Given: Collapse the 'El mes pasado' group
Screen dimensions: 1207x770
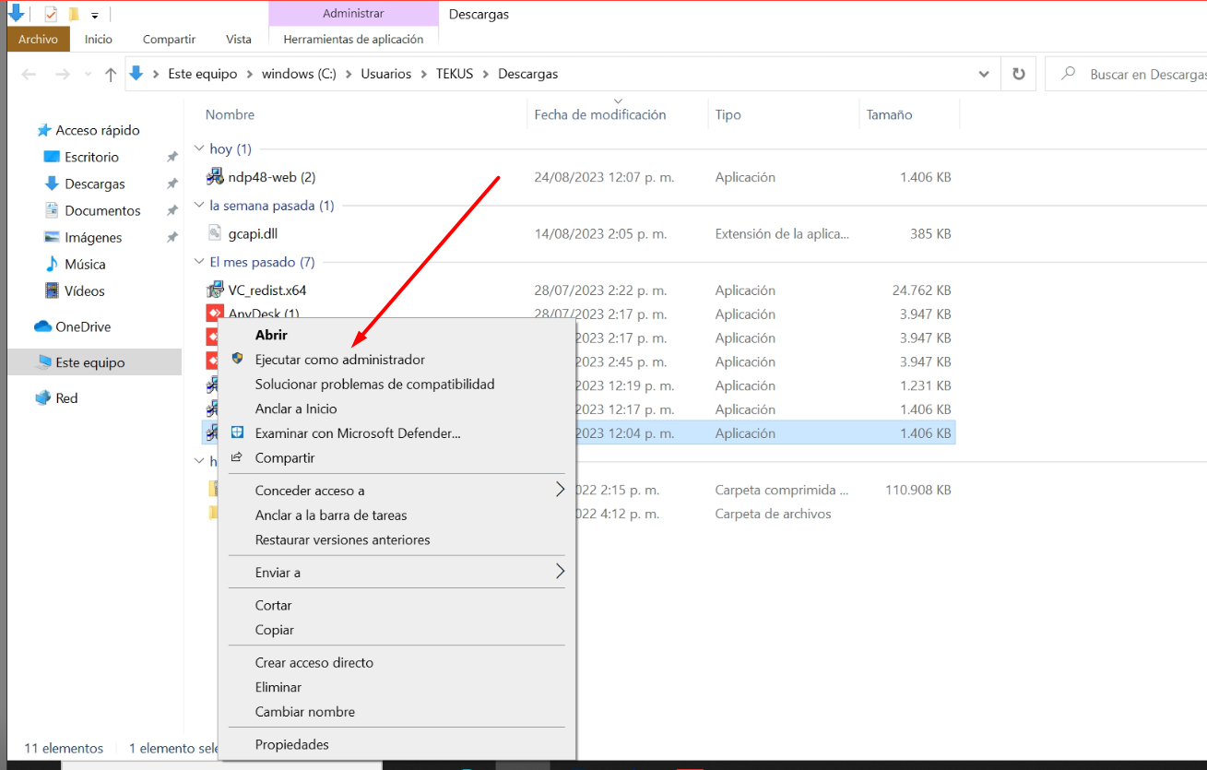Looking at the screenshot, I should pyautogui.click(x=199, y=263).
